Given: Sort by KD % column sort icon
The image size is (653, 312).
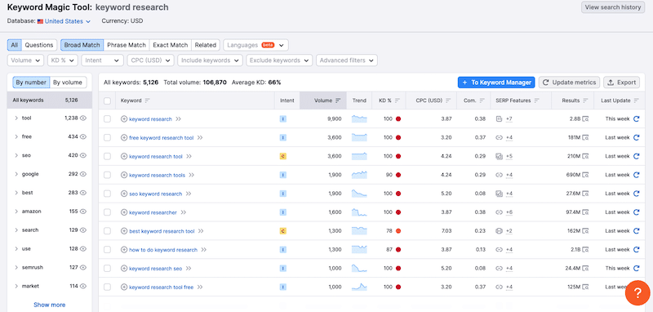Looking at the screenshot, I should pyautogui.click(x=398, y=100).
